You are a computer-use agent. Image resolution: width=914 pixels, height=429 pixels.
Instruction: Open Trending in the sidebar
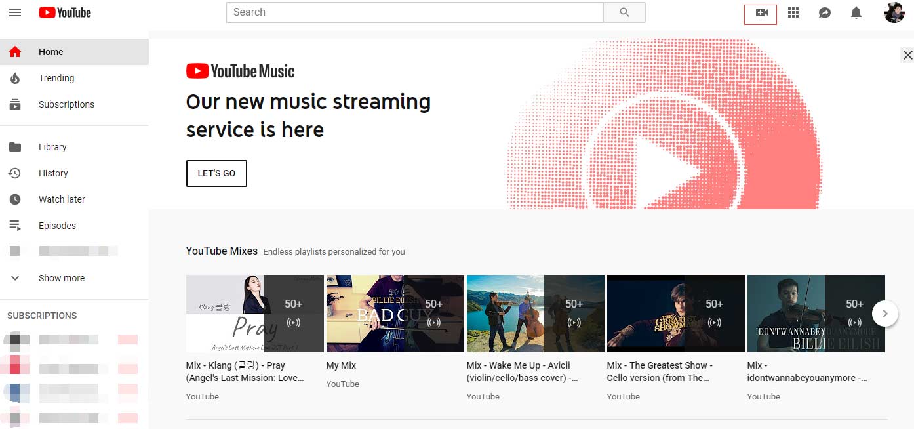74,78
